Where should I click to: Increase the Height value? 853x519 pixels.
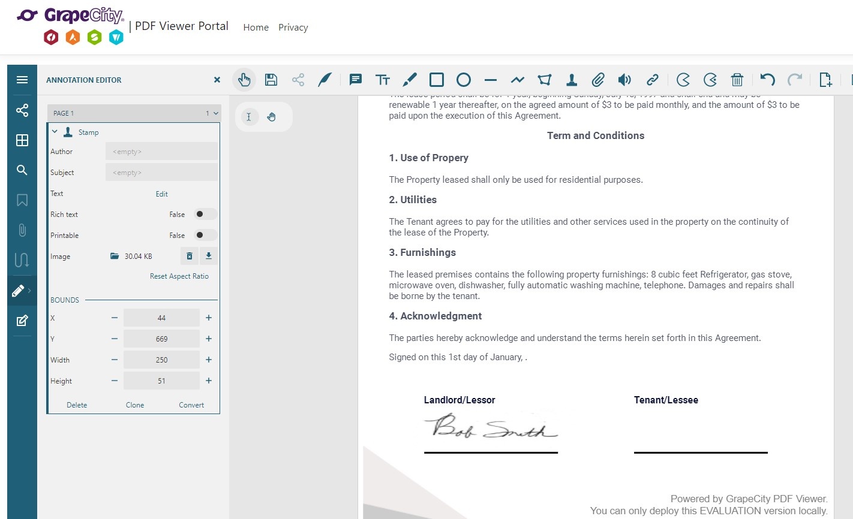click(x=209, y=381)
